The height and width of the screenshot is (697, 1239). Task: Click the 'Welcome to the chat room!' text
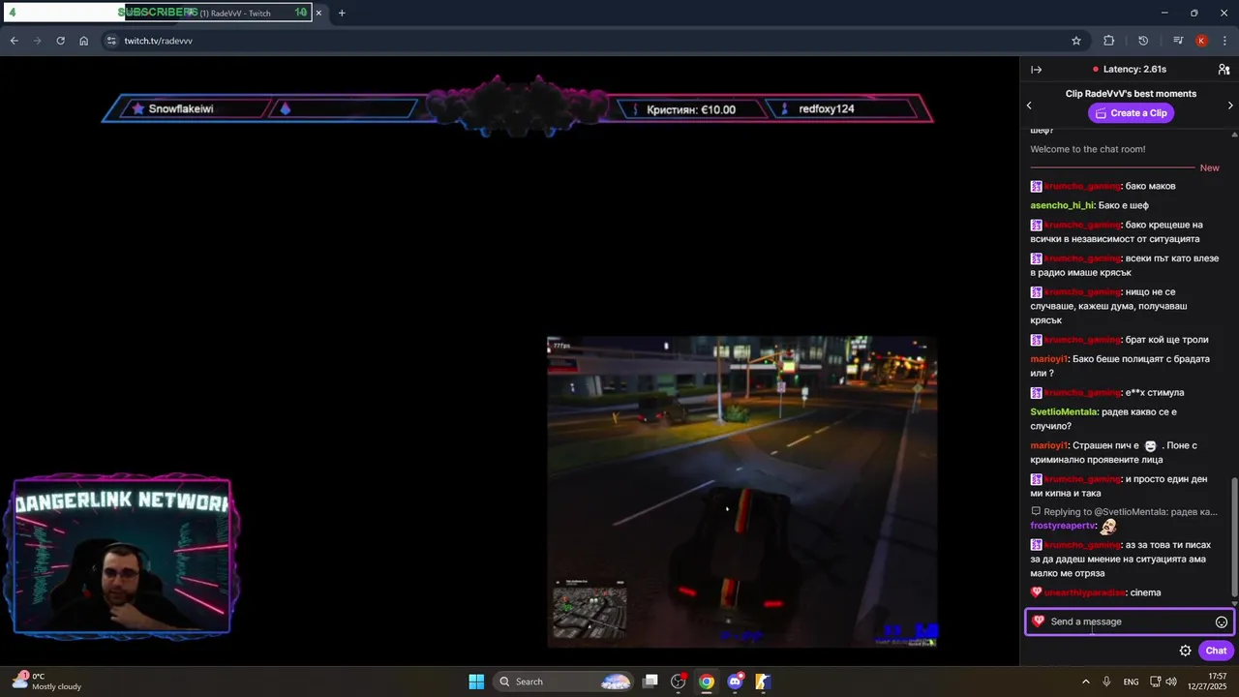click(1087, 149)
